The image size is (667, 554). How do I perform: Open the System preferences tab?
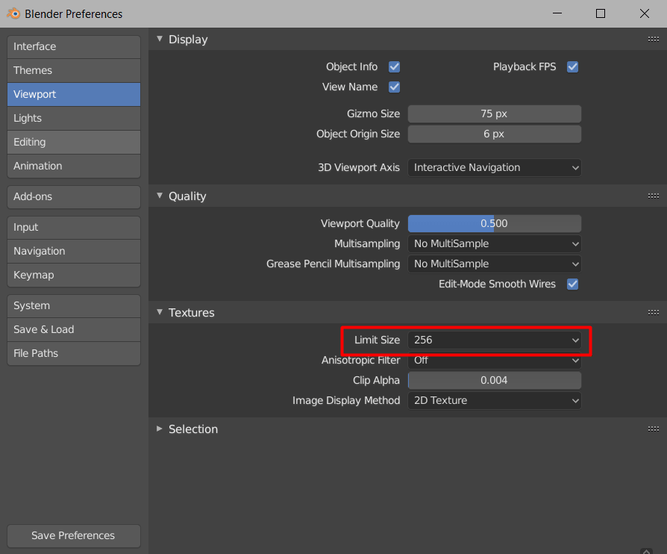click(74, 305)
